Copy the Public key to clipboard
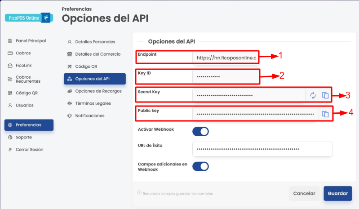Screen dimensions: 359x209 click(325, 114)
